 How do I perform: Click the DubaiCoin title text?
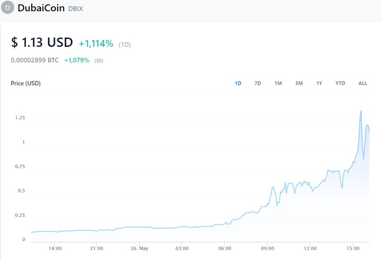coord(41,8)
